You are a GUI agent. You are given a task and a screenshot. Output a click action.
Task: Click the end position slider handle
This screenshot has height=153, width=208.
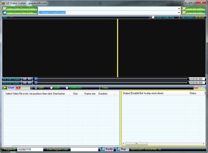[36, 83]
